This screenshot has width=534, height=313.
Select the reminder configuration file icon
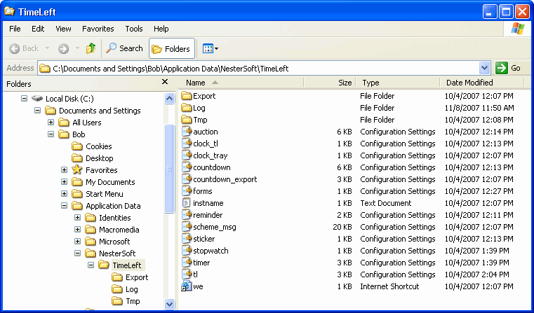pos(186,215)
